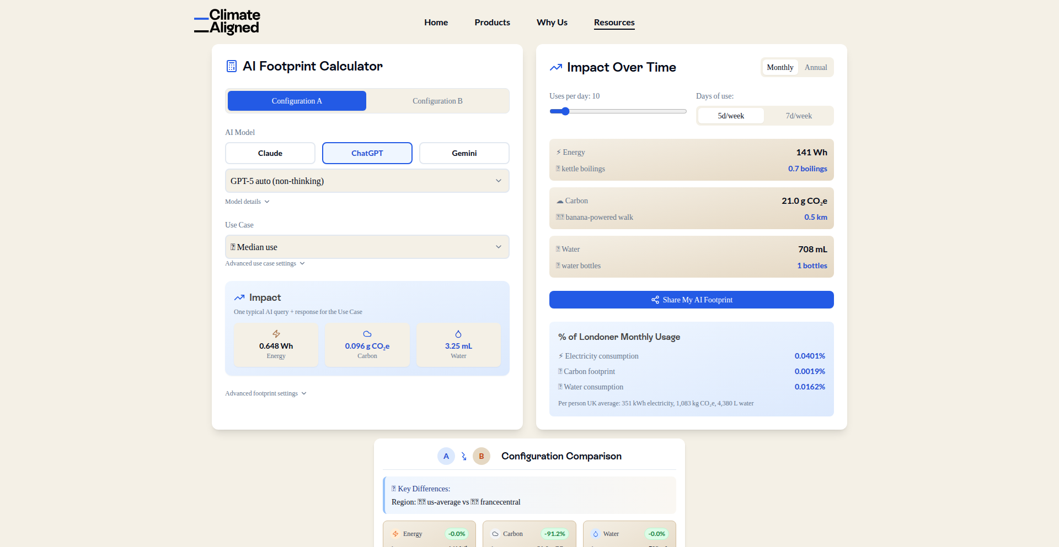This screenshot has height=547, width=1059.
Task: Click the Water droplet icon in comparison card
Action: 596,534
